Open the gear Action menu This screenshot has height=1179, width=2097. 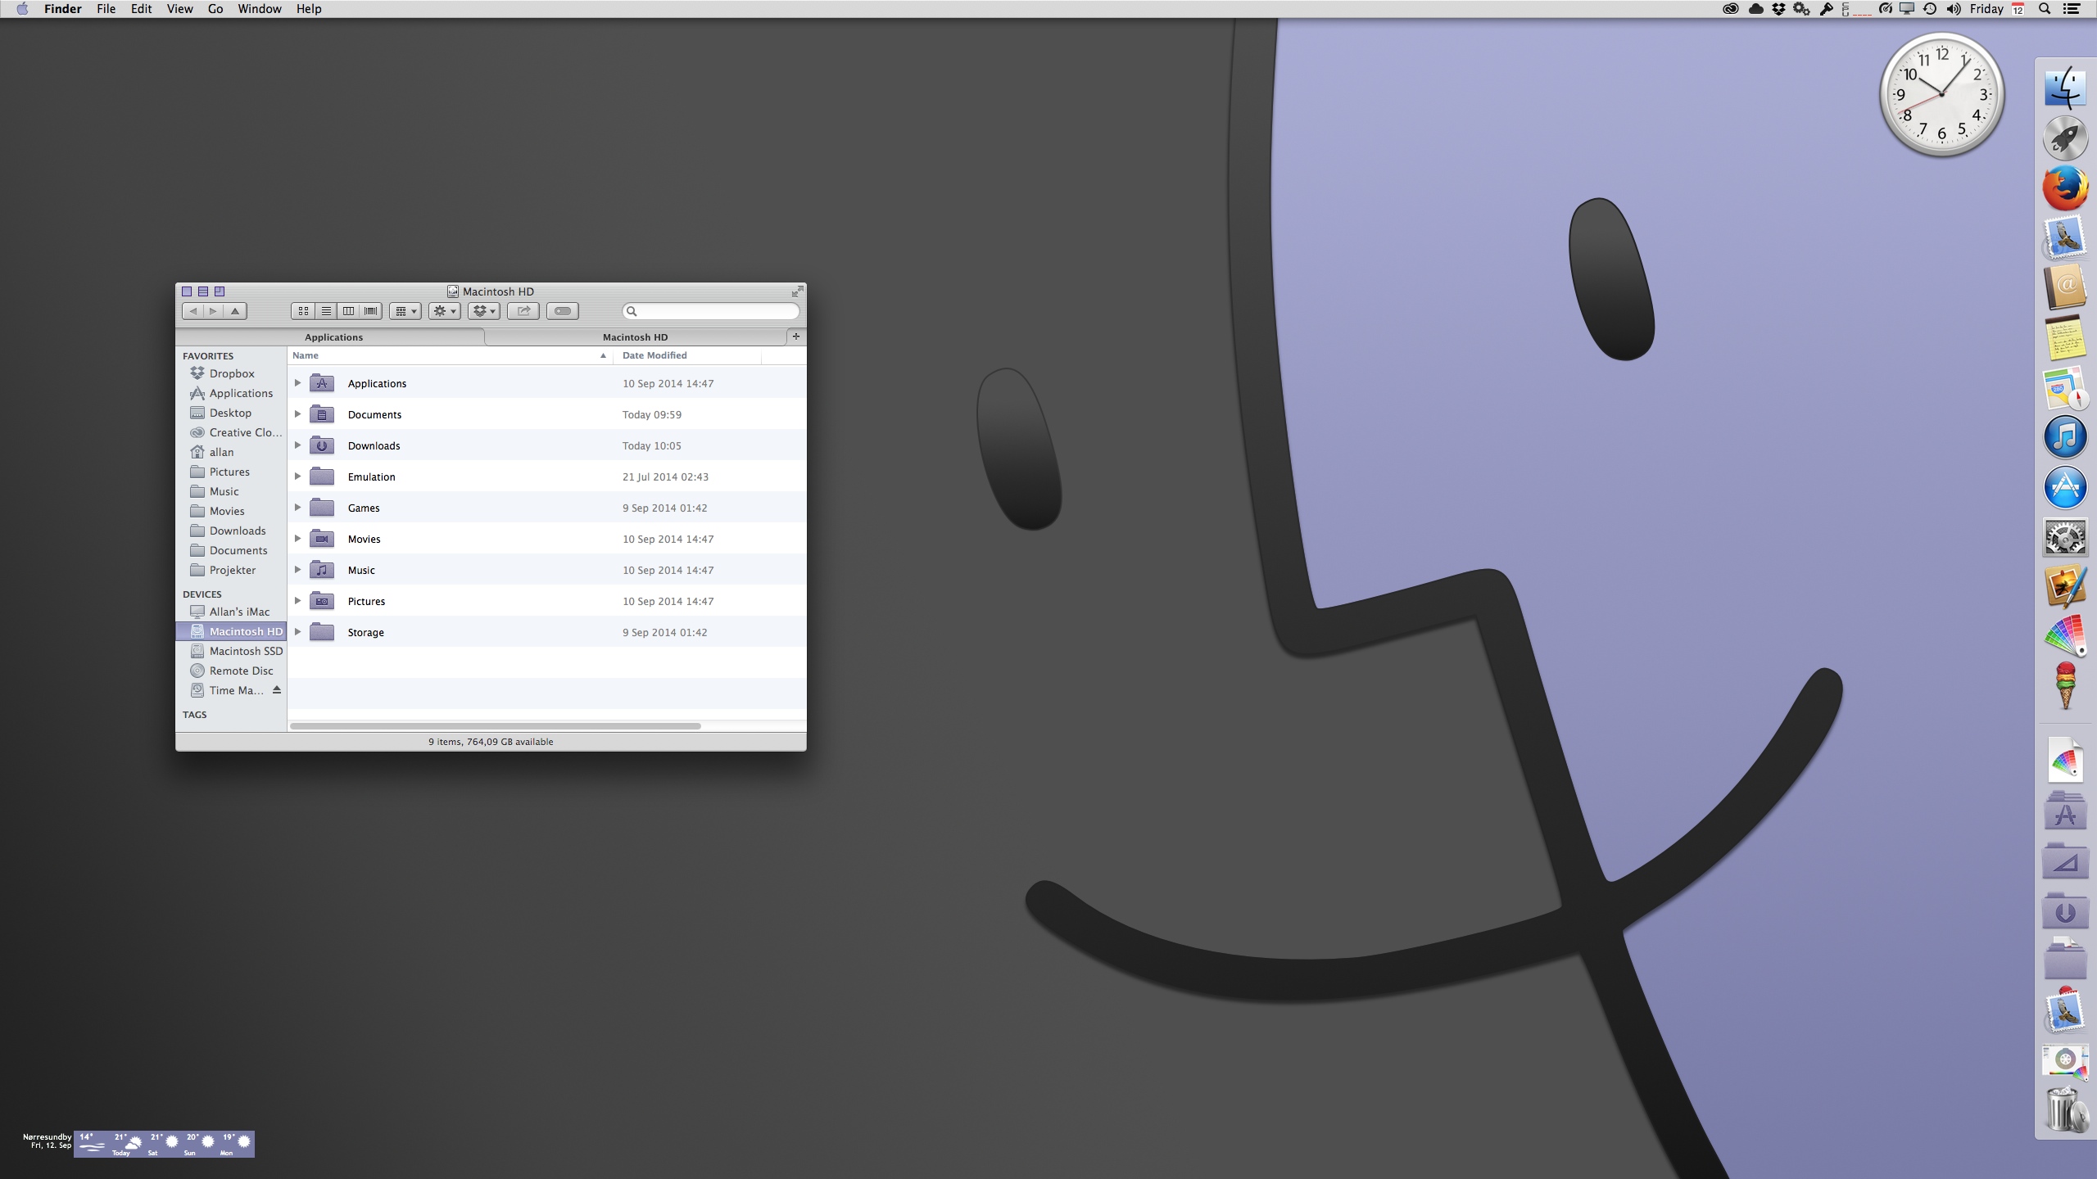pyautogui.click(x=445, y=311)
